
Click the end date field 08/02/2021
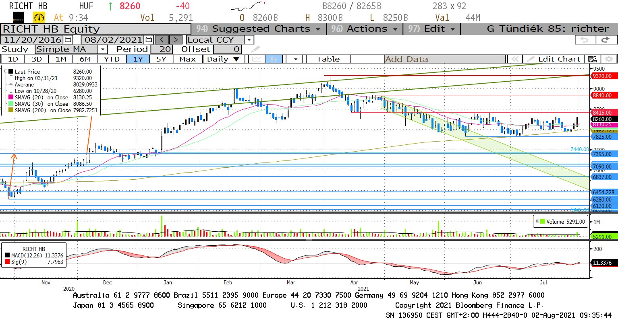113,40
